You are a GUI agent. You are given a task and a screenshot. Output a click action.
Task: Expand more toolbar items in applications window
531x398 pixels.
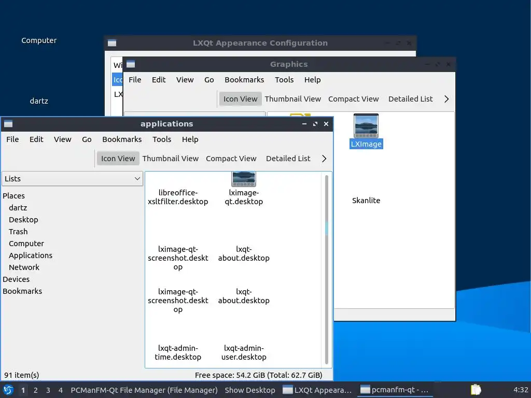324,159
